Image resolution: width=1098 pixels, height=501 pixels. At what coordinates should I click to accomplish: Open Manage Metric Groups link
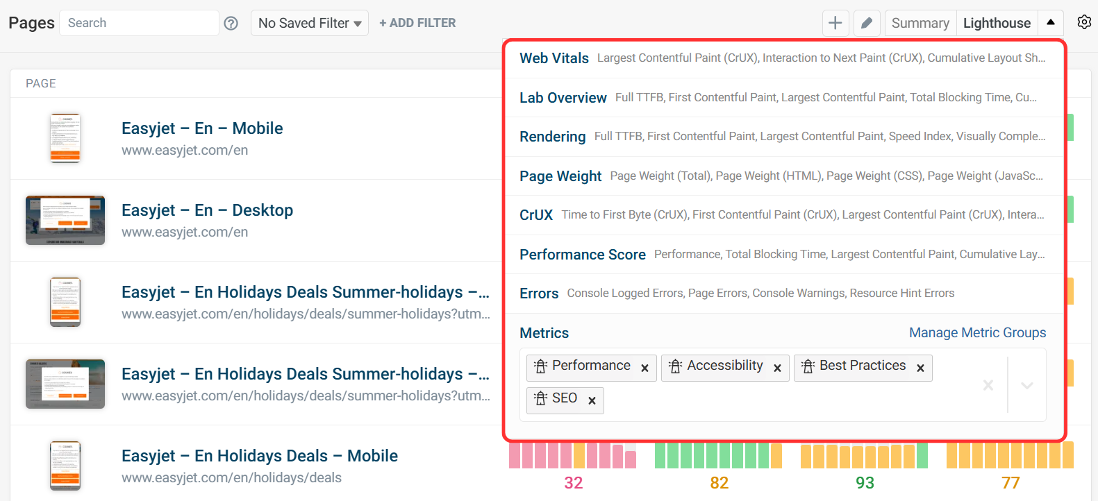[x=977, y=333]
